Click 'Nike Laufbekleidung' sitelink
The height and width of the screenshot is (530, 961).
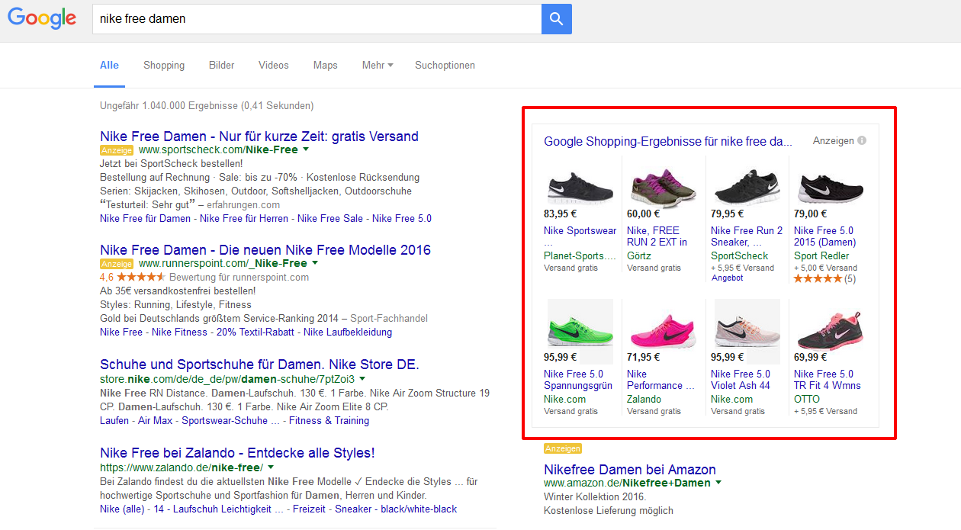coord(348,332)
